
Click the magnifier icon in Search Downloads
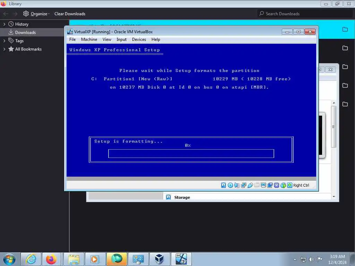tap(261, 14)
